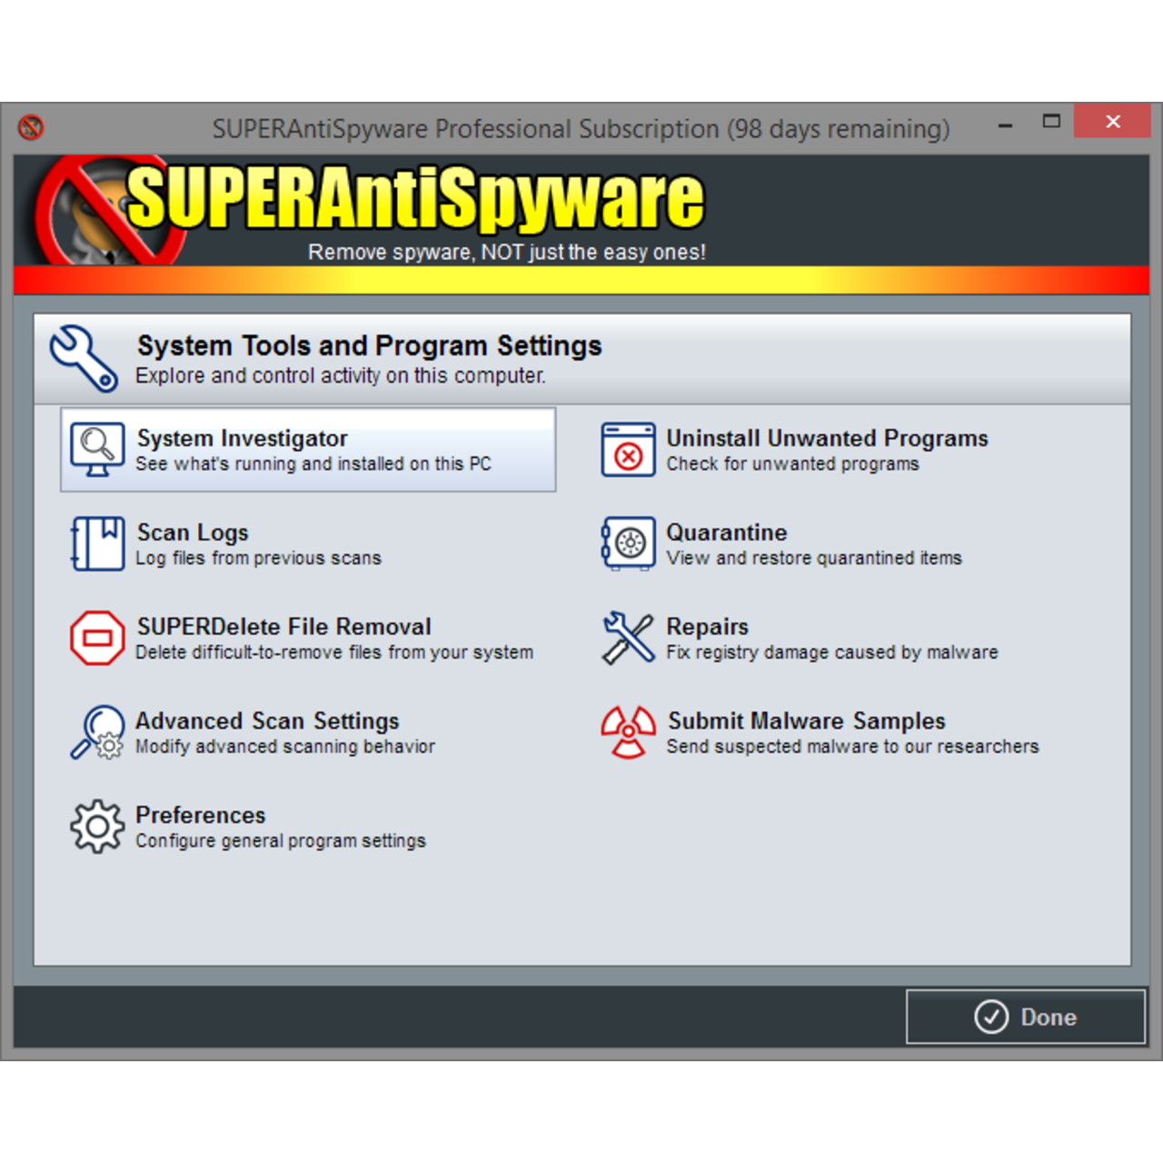This screenshot has width=1163, height=1163.
Task: Click the Scan Logs notebook icon
Action: pos(96,543)
